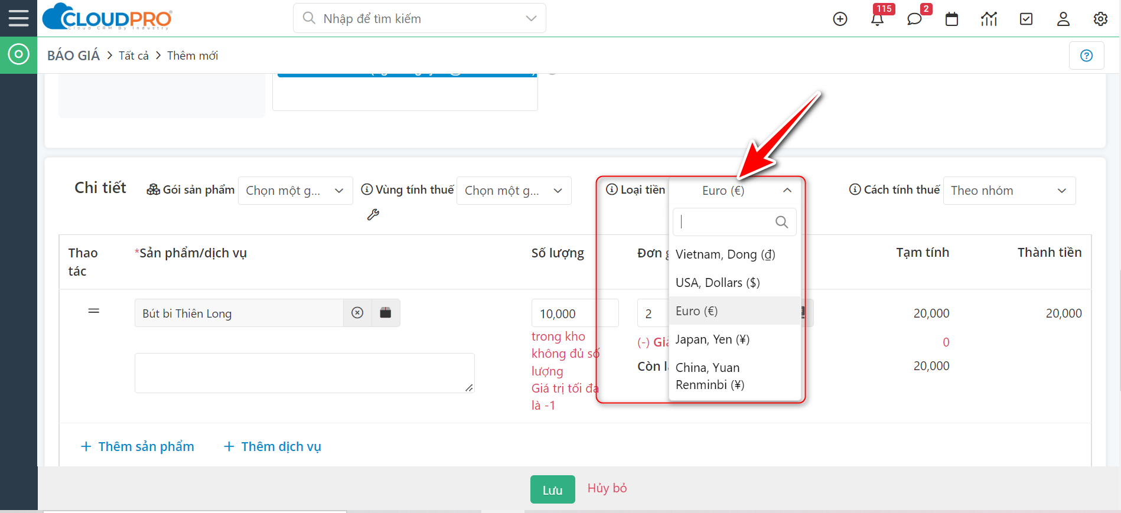The width and height of the screenshot is (1121, 513).
Task: Click the info icon beside Loại tiền
Action: pos(612,189)
